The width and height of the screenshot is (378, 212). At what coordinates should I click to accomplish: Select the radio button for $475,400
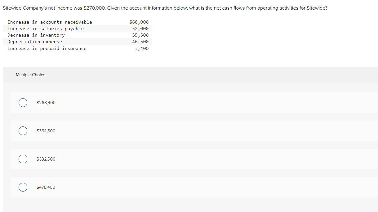coord(23,187)
